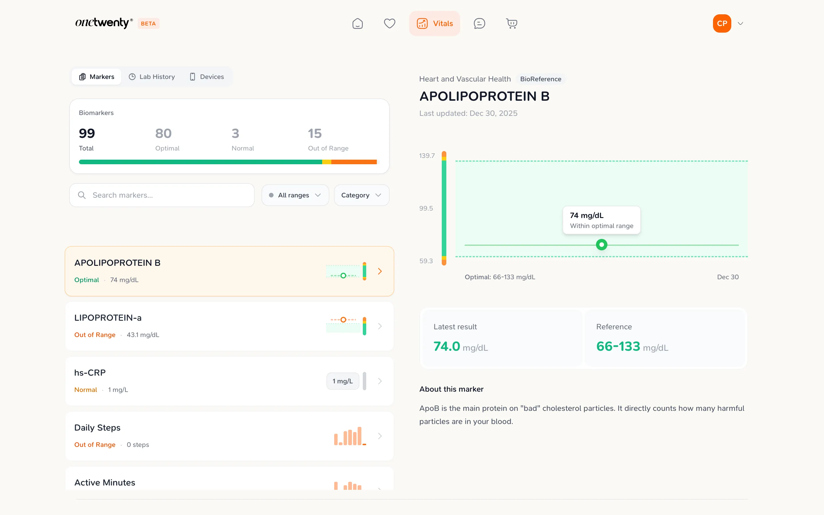Screen dimensions: 824x515
Task: Expand the LIPOPROTEIN-a row chevron
Action: coord(380,326)
